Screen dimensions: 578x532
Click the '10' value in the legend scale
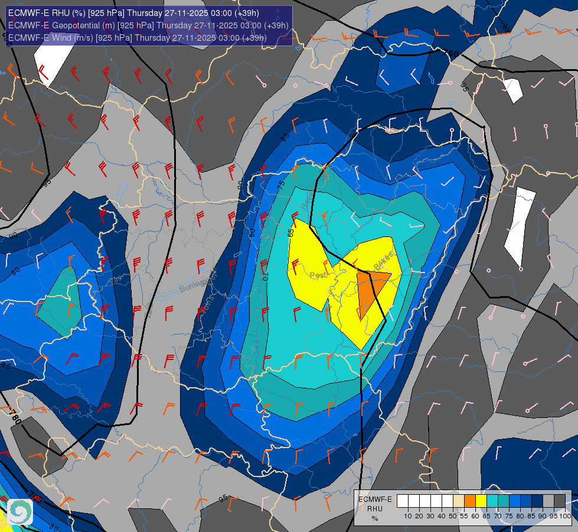(x=408, y=516)
